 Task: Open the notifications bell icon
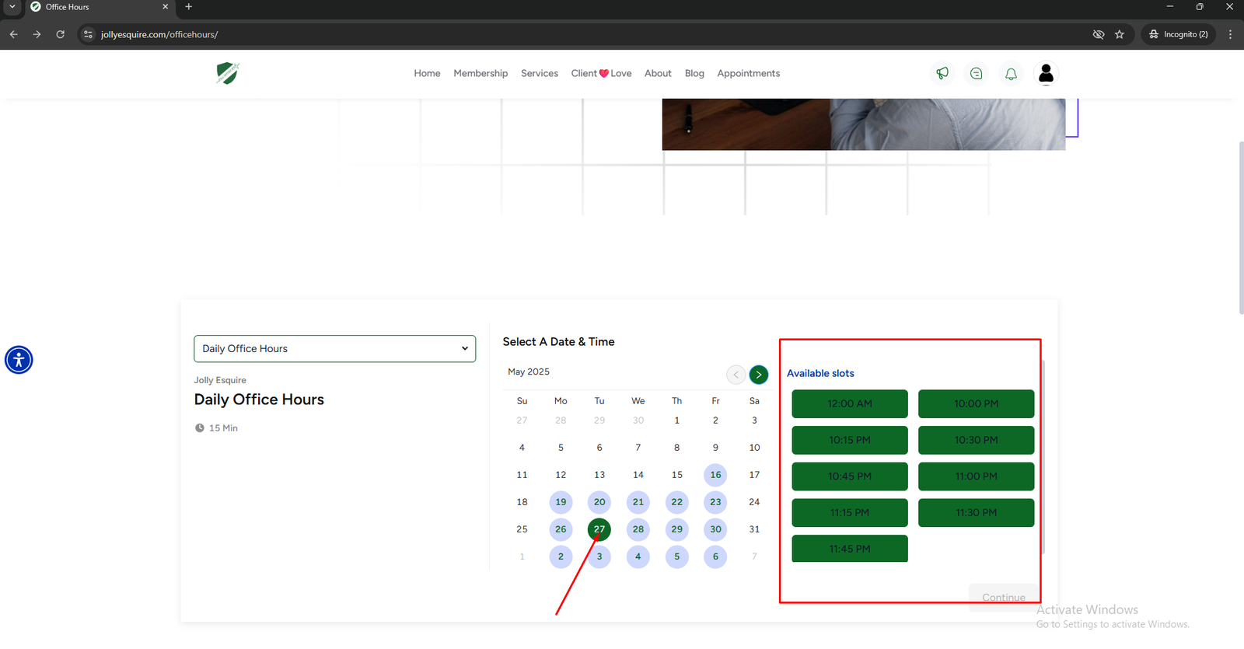[1011, 73]
